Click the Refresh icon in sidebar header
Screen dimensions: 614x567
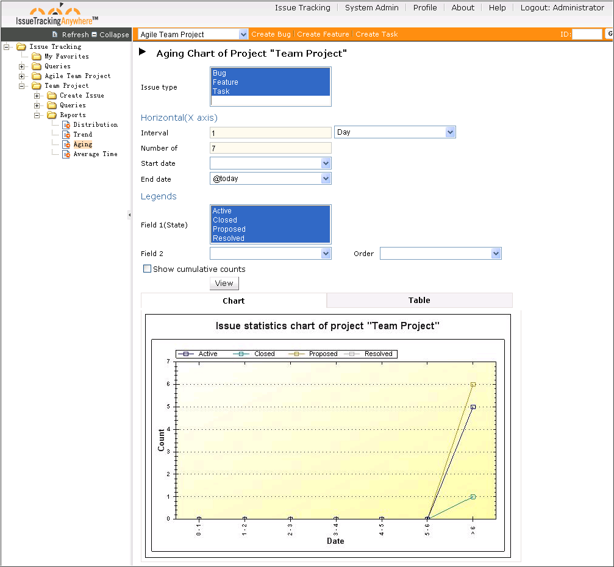(55, 35)
